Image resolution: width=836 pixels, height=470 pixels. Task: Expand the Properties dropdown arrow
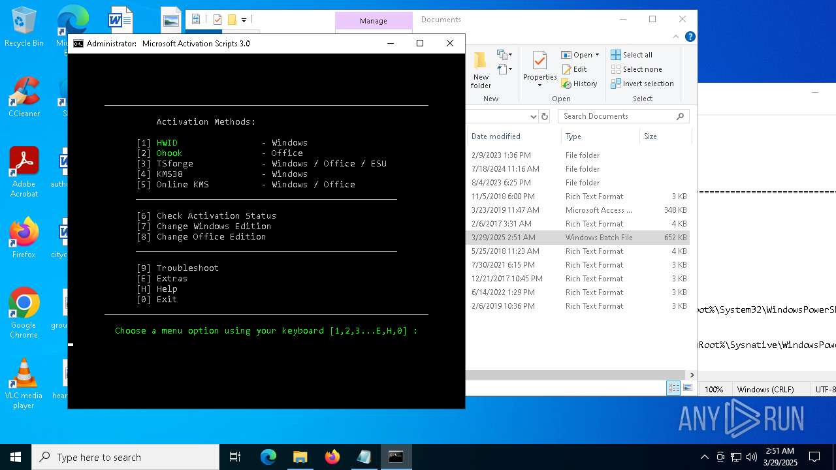(x=539, y=85)
